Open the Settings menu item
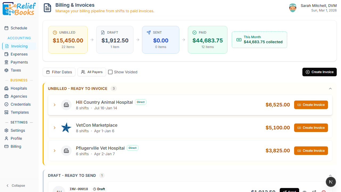Image resolution: width=341 pixels, height=192 pixels. [18, 130]
